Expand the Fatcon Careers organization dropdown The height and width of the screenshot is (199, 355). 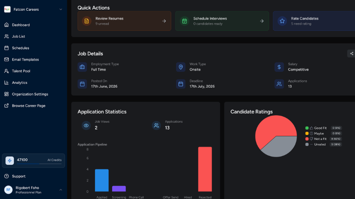tap(61, 9)
